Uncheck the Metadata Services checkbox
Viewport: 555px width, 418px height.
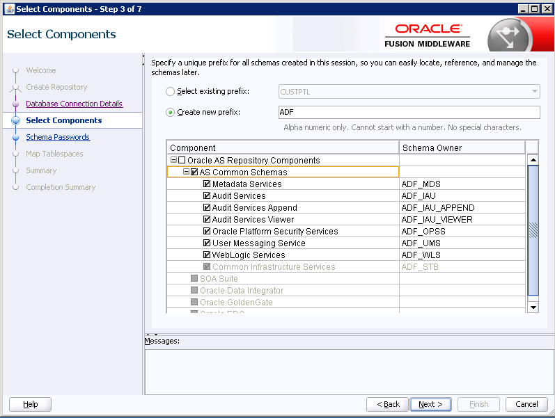pyautogui.click(x=207, y=184)
